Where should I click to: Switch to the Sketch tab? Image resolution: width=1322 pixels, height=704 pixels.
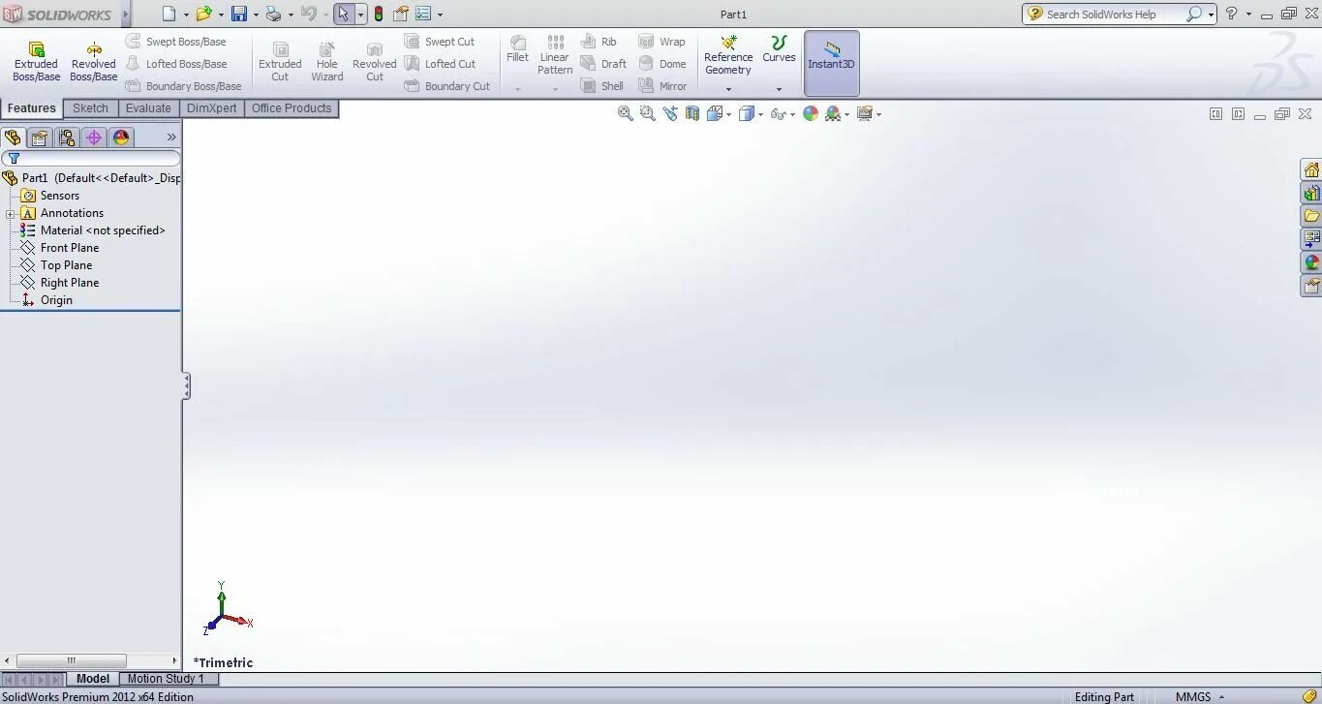[91, 108]
